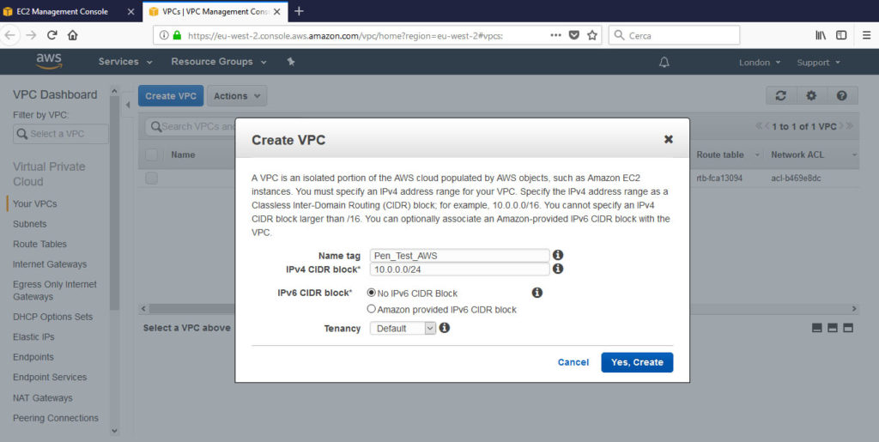
Task: Open Your VPCs in the sidebar
Action: click(x=34, y=204)
